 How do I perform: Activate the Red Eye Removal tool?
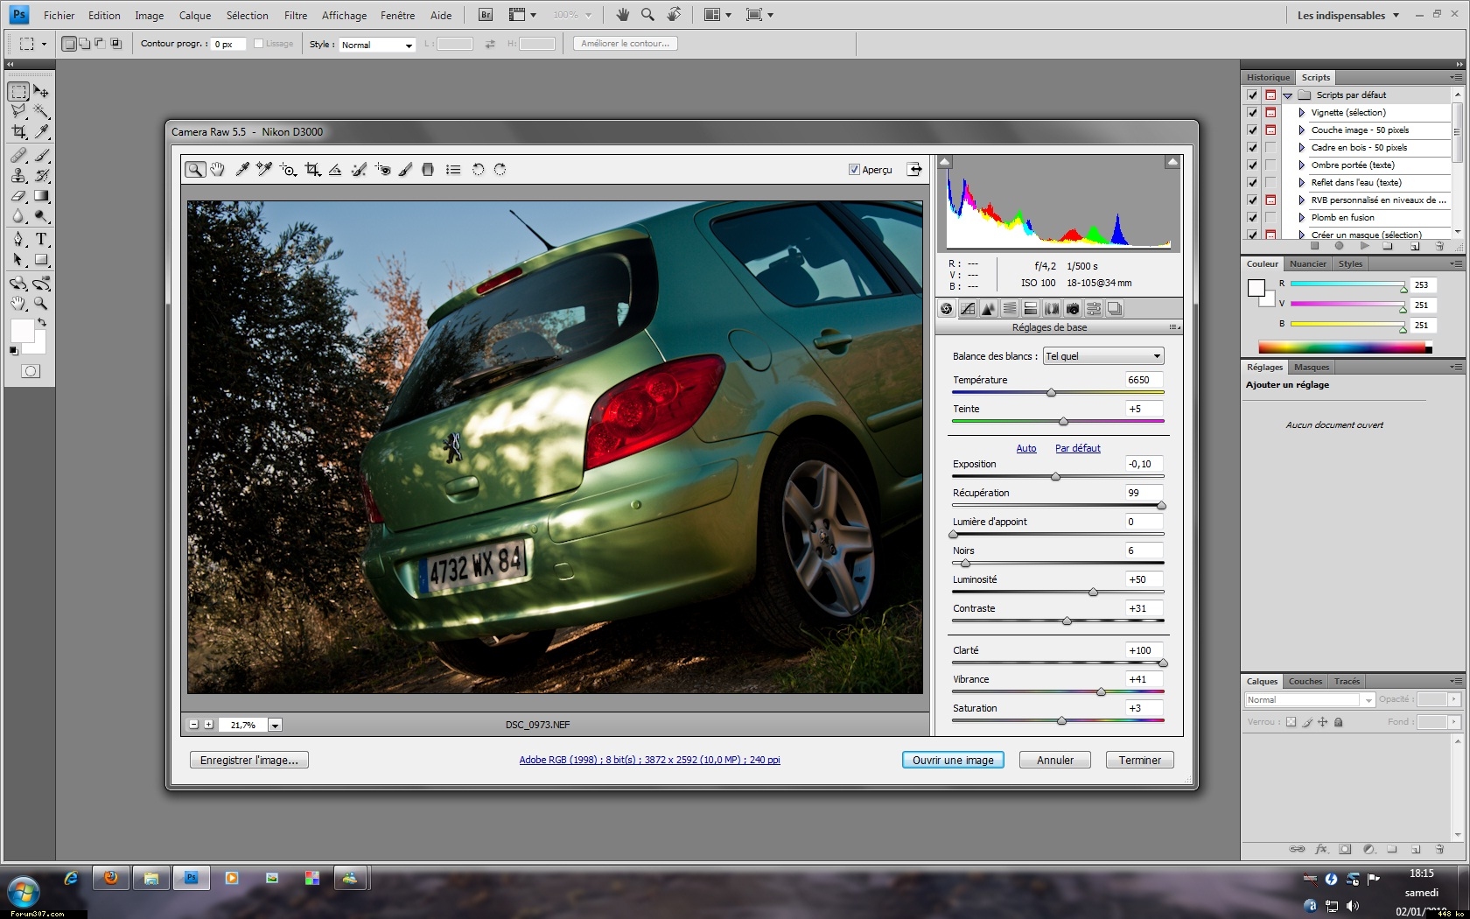[x=382, y=170]
